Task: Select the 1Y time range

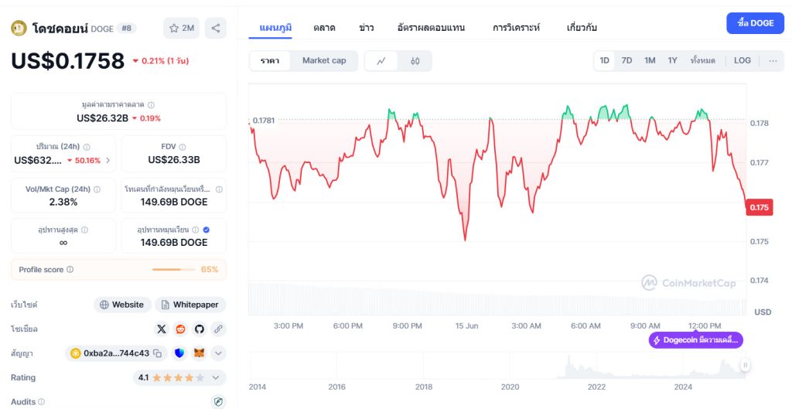Action: (x=672, y=60)
